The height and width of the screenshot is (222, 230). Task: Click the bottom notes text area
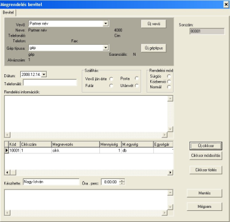[x=86, y=199]
